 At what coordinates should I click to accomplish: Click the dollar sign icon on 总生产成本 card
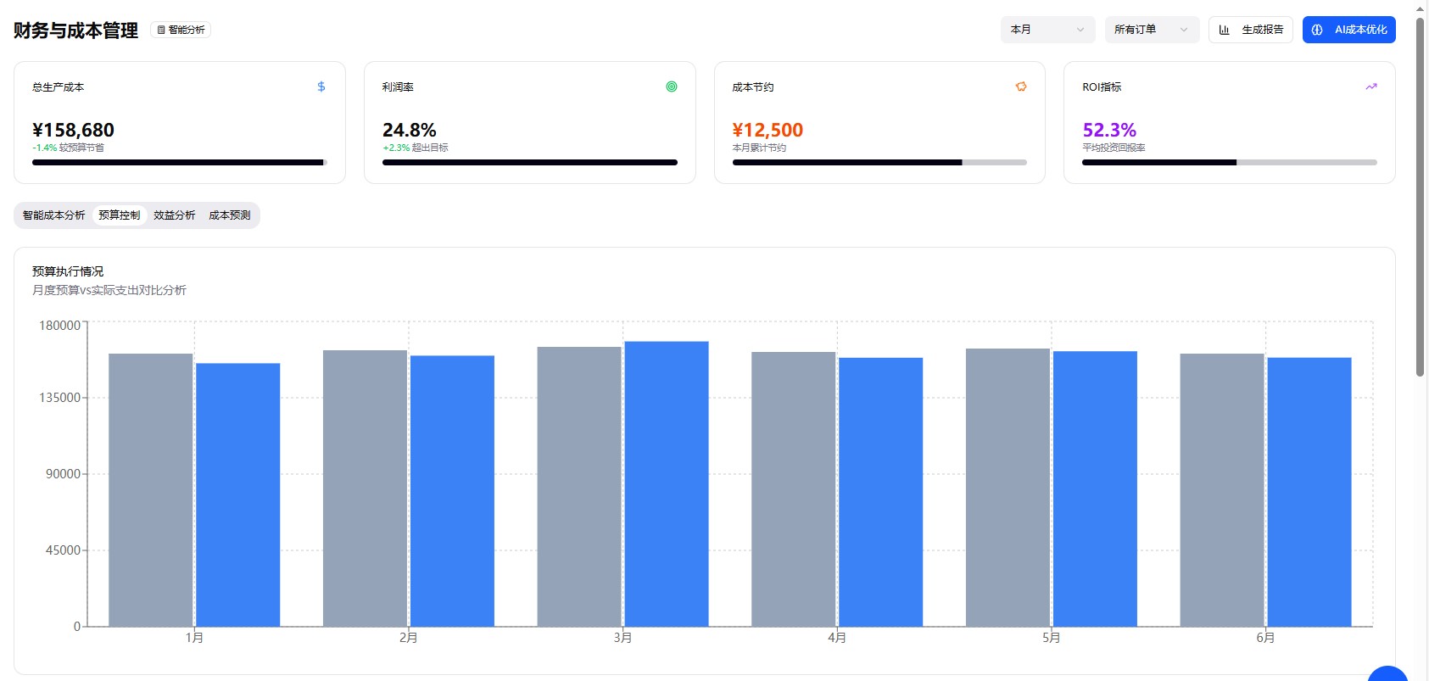coord(321,87)
